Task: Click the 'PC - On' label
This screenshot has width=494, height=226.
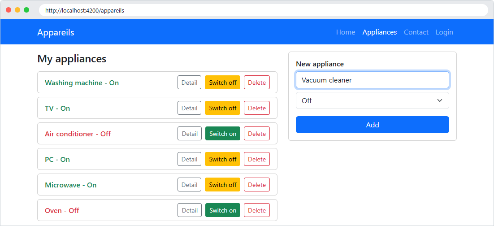Action: click(57, 160)
